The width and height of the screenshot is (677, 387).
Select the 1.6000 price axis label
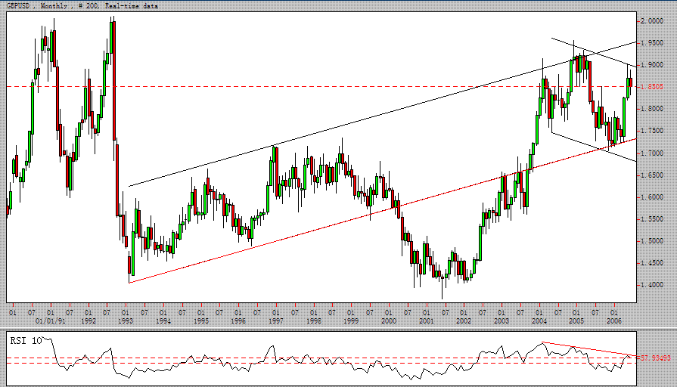point(652,197)
